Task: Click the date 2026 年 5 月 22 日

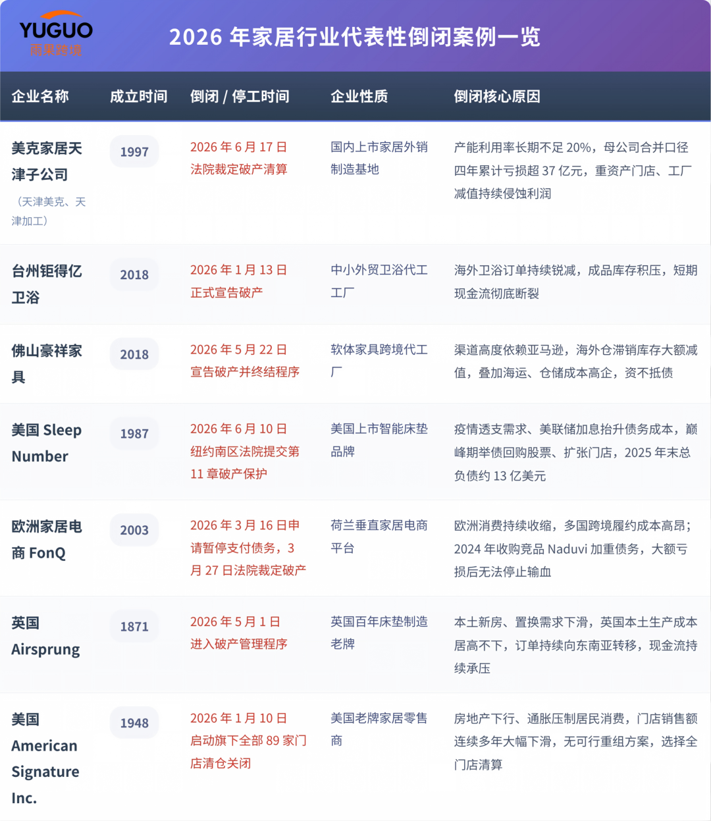Action: pyautogui.click(x=238, y=350)
